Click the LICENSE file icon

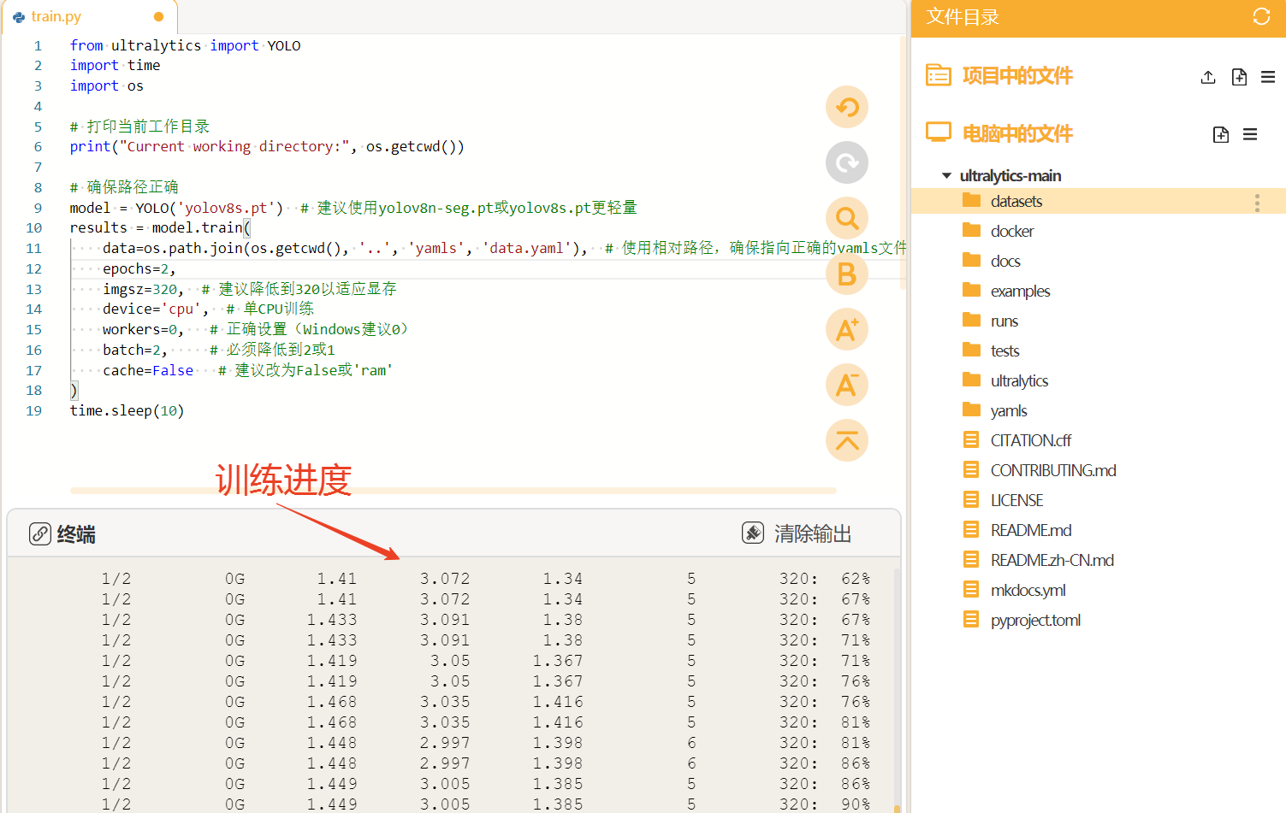971,499
